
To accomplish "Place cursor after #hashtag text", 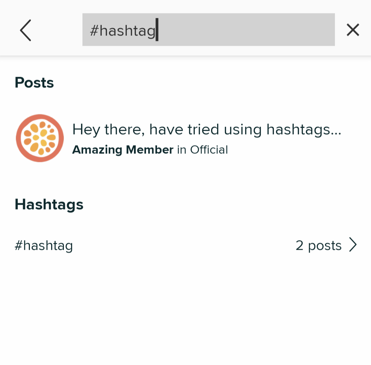I will tap(158, 30).
